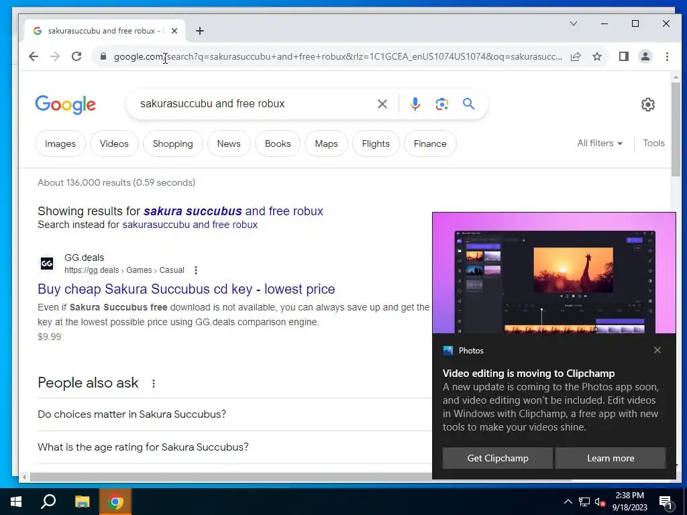Open the tab search chevron
This screenshot has height=515, width=687.
coord(574,23)
